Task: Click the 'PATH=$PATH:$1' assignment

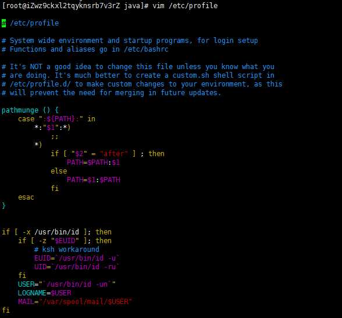Action: pos(93,162)
